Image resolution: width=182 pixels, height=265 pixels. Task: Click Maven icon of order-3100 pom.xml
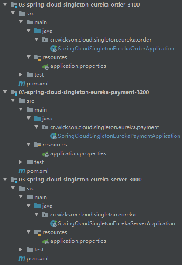pos(22,84)
